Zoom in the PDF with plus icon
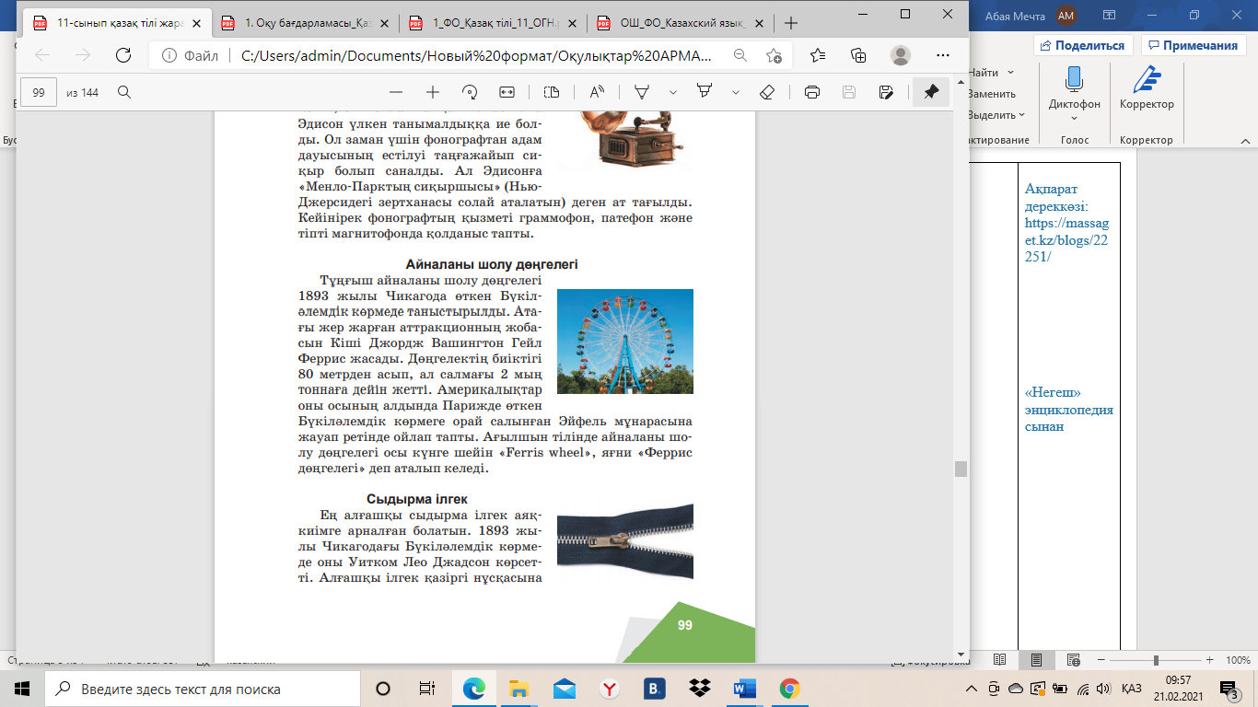This screenshot has width=1258, height=707. click(x=433, y=92)
